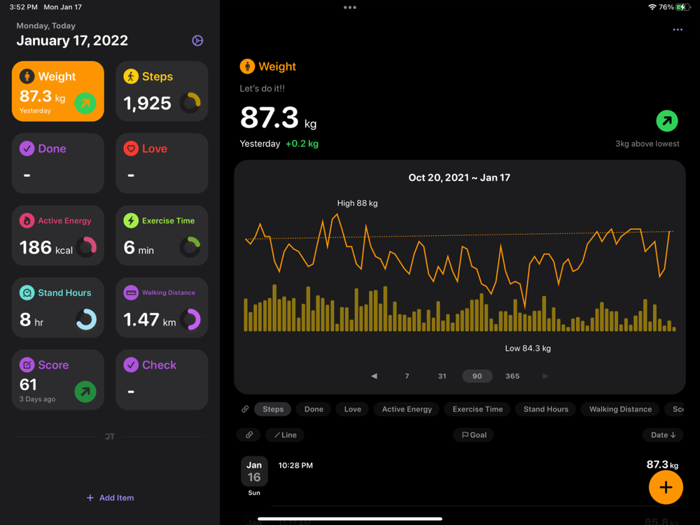Select the 365 day chart range

[x=512, y=376]
